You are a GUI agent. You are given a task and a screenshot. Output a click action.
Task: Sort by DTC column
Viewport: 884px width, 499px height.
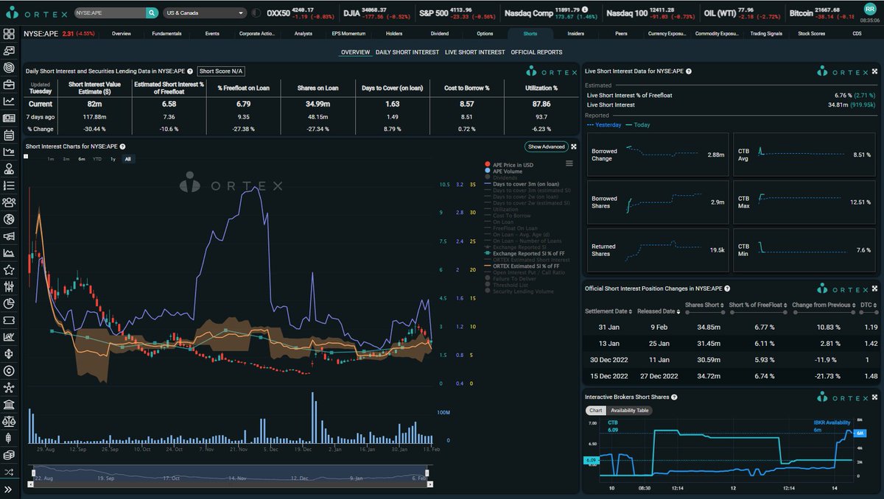point(868,305)
